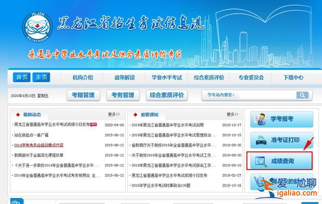The image size is (322, 204).
Task: Open the 主页 tab
Action: [41, 77]
